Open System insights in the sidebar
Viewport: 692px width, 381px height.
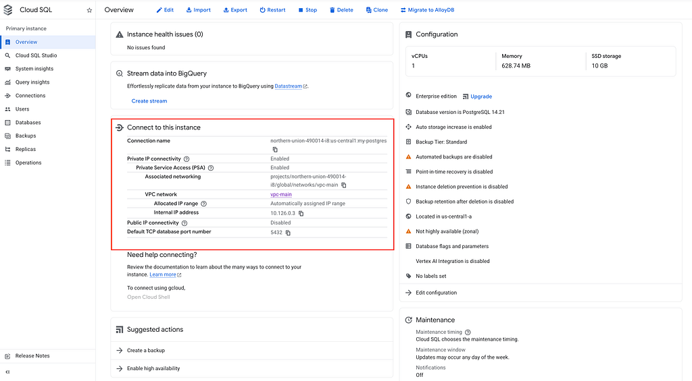pyautogui.click(x=48, y=69)
